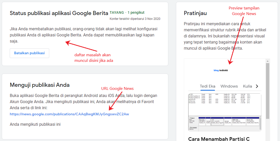280x141 pixels.
Task: Select the Tedi Eka preview tab
Action: click(208, 86)
